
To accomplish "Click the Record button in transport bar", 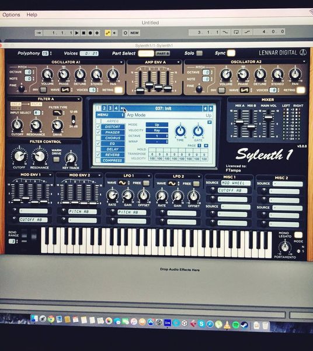I will point(91,33).
